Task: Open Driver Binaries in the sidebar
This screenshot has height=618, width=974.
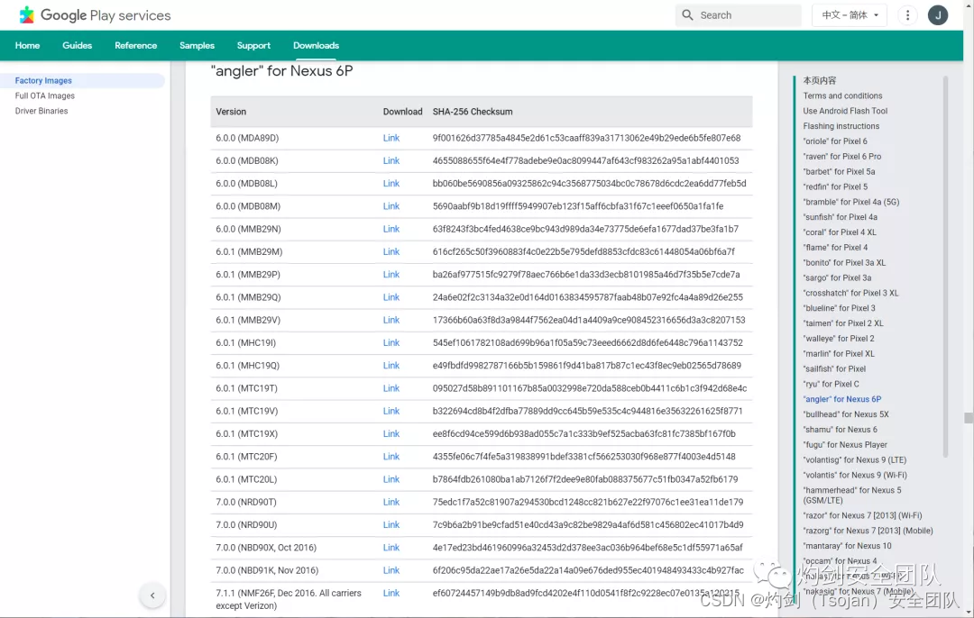Action: [x=41, y=111]
